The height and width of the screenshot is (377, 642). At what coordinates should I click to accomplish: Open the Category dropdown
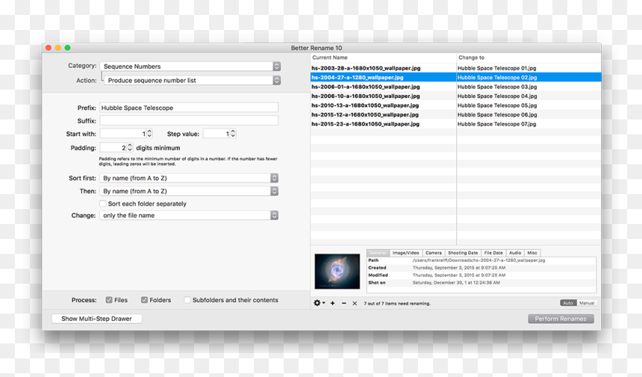tap(190, 66)
